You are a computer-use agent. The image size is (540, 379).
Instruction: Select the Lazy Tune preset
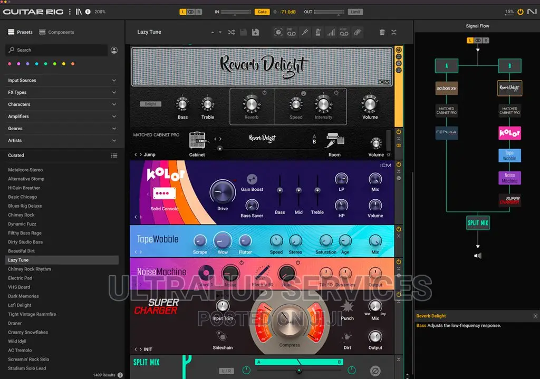(x=62, y=260)
